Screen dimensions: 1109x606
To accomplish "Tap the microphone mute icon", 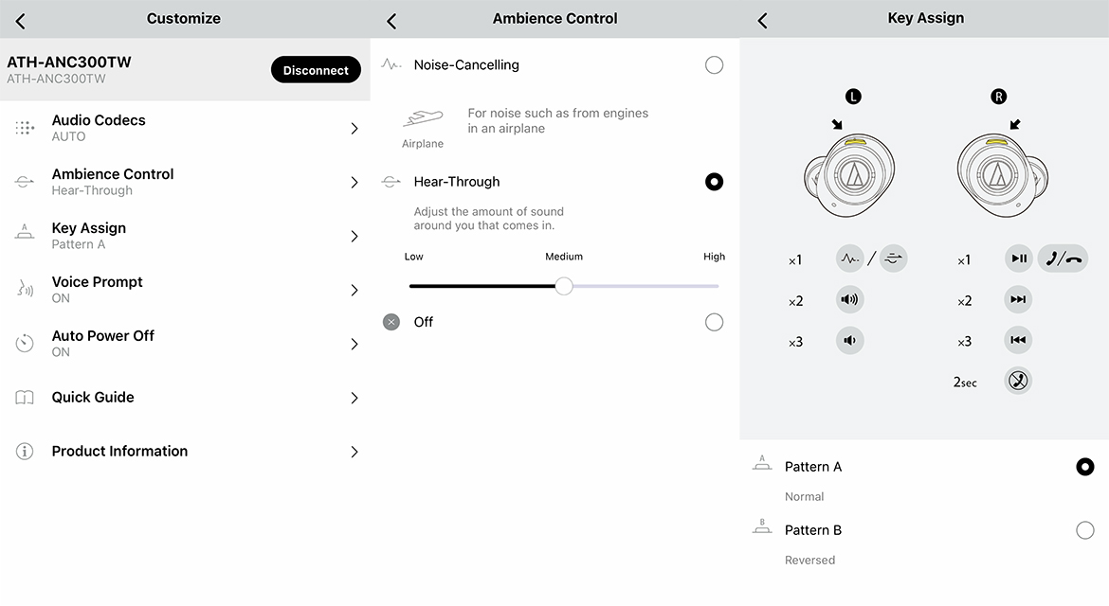I will 1018,382.
